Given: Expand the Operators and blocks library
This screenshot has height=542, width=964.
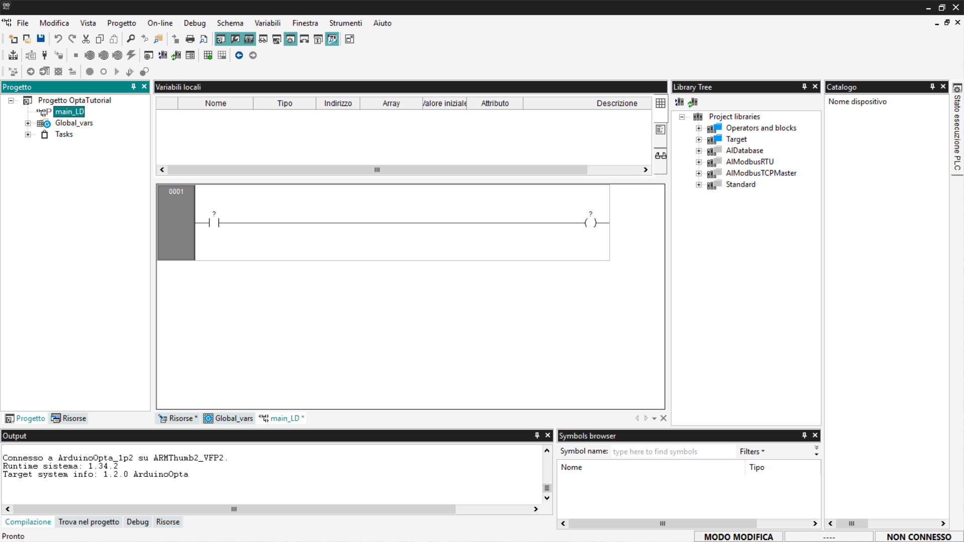Looking at the screenshot, I should (x=698, y=128).
